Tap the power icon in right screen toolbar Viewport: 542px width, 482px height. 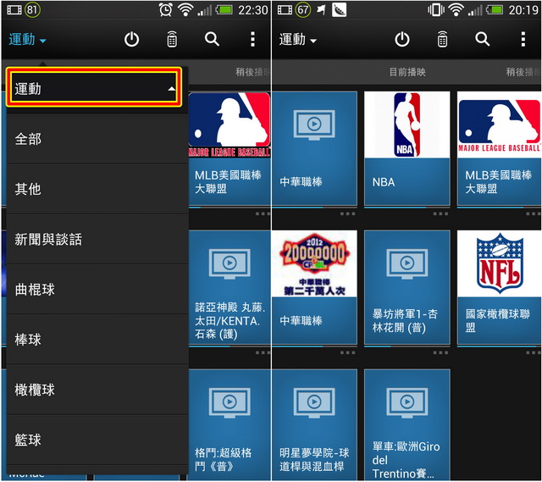pos(402,40)
